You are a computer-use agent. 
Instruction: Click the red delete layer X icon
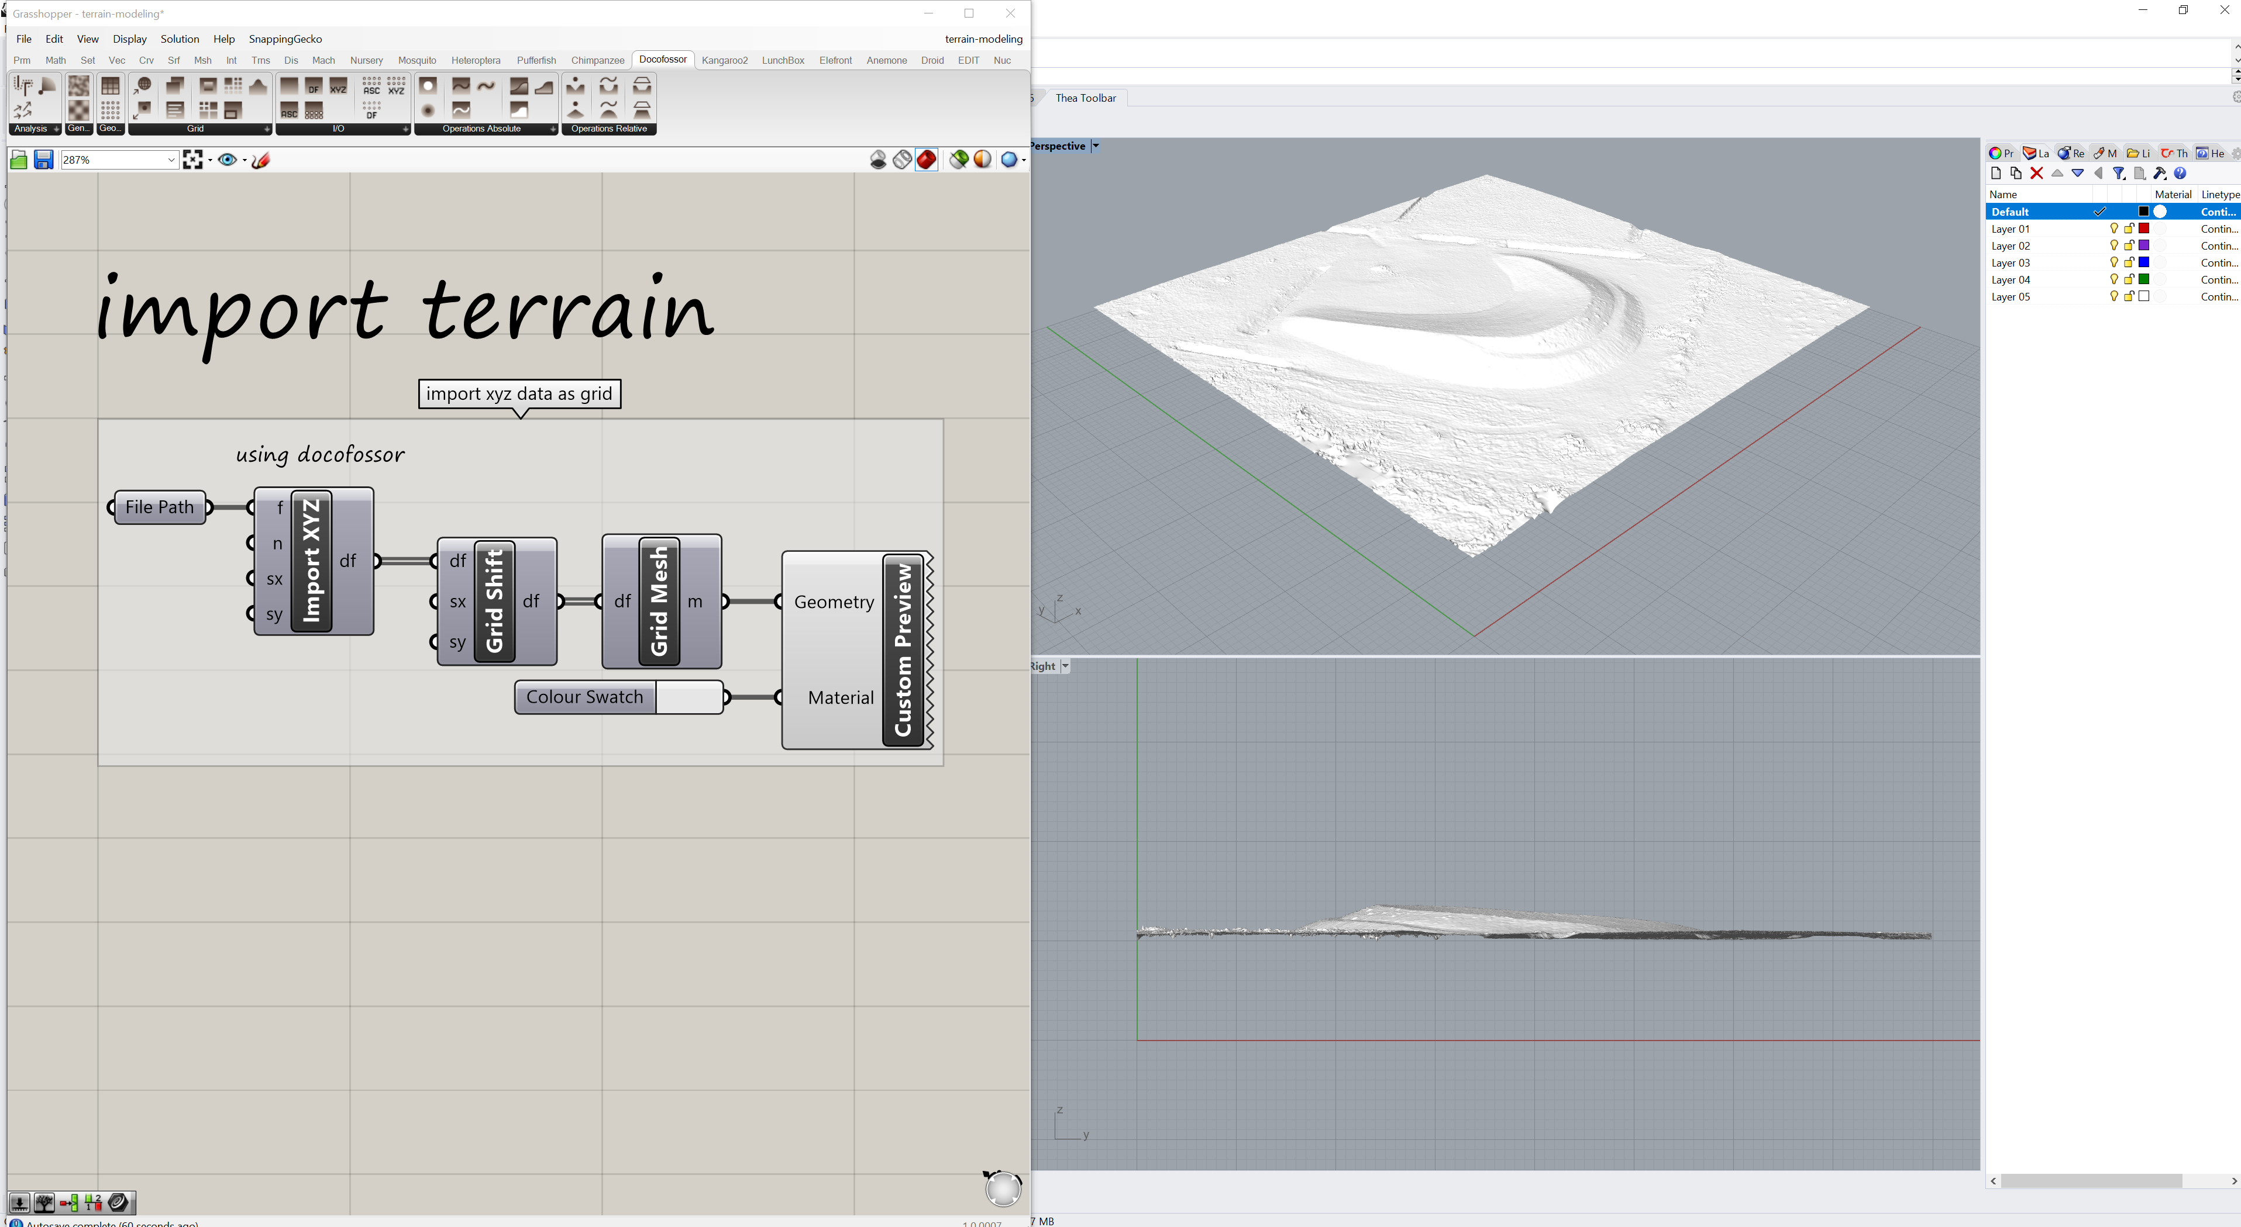[2037, 174]
